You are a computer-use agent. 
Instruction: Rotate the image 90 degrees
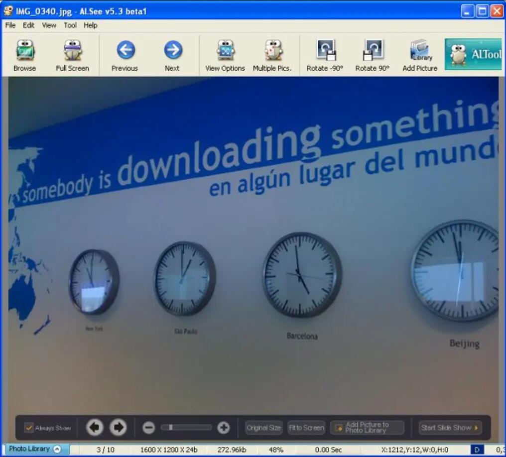[372, 55]
